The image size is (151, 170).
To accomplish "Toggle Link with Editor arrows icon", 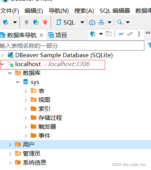I will [130, 34].
